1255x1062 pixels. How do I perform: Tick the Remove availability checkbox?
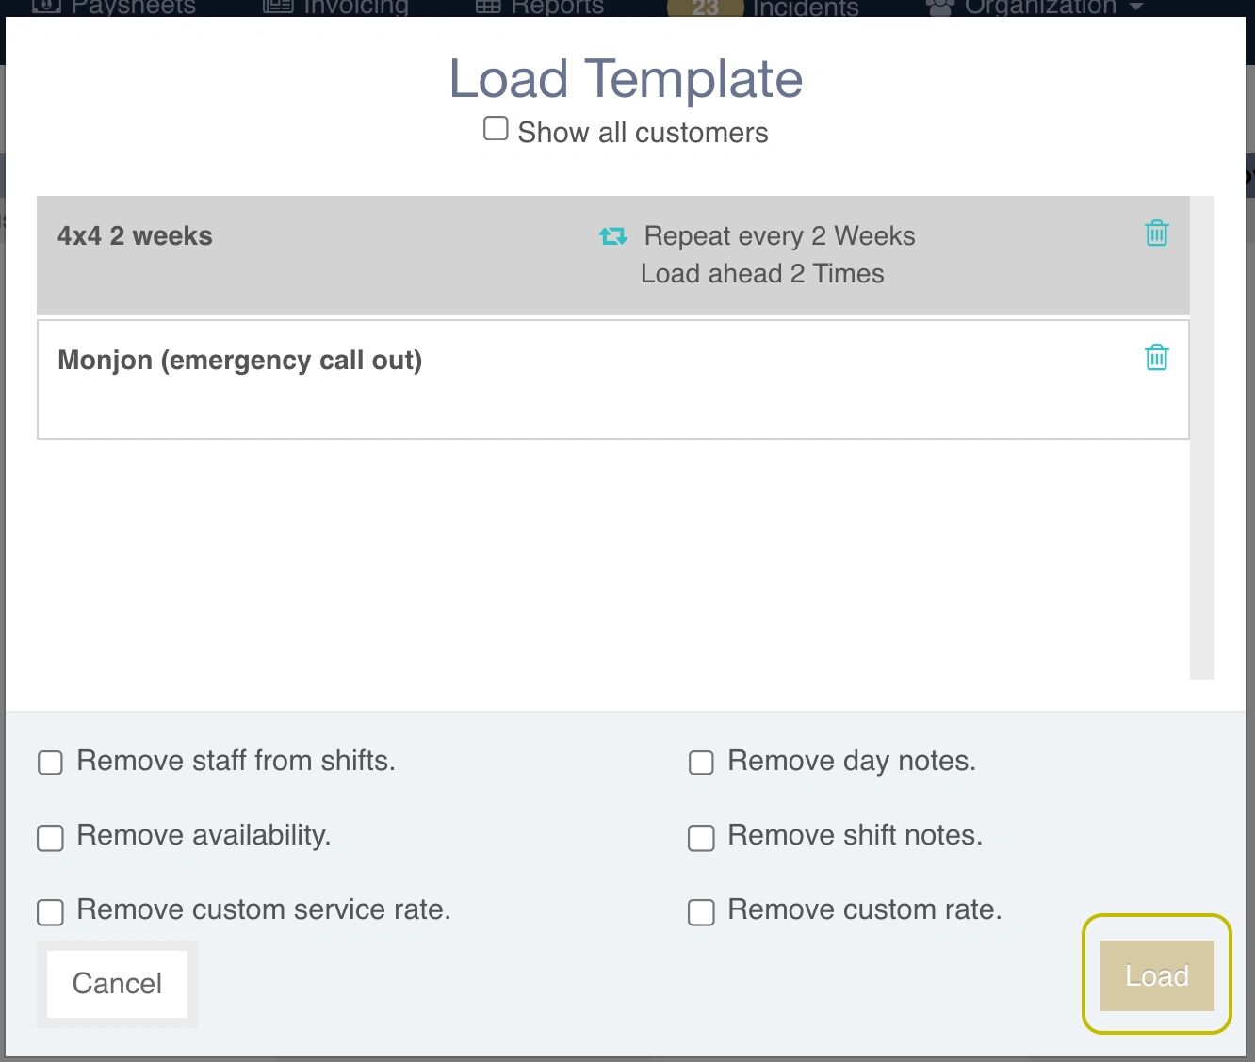tap(50, 837)
